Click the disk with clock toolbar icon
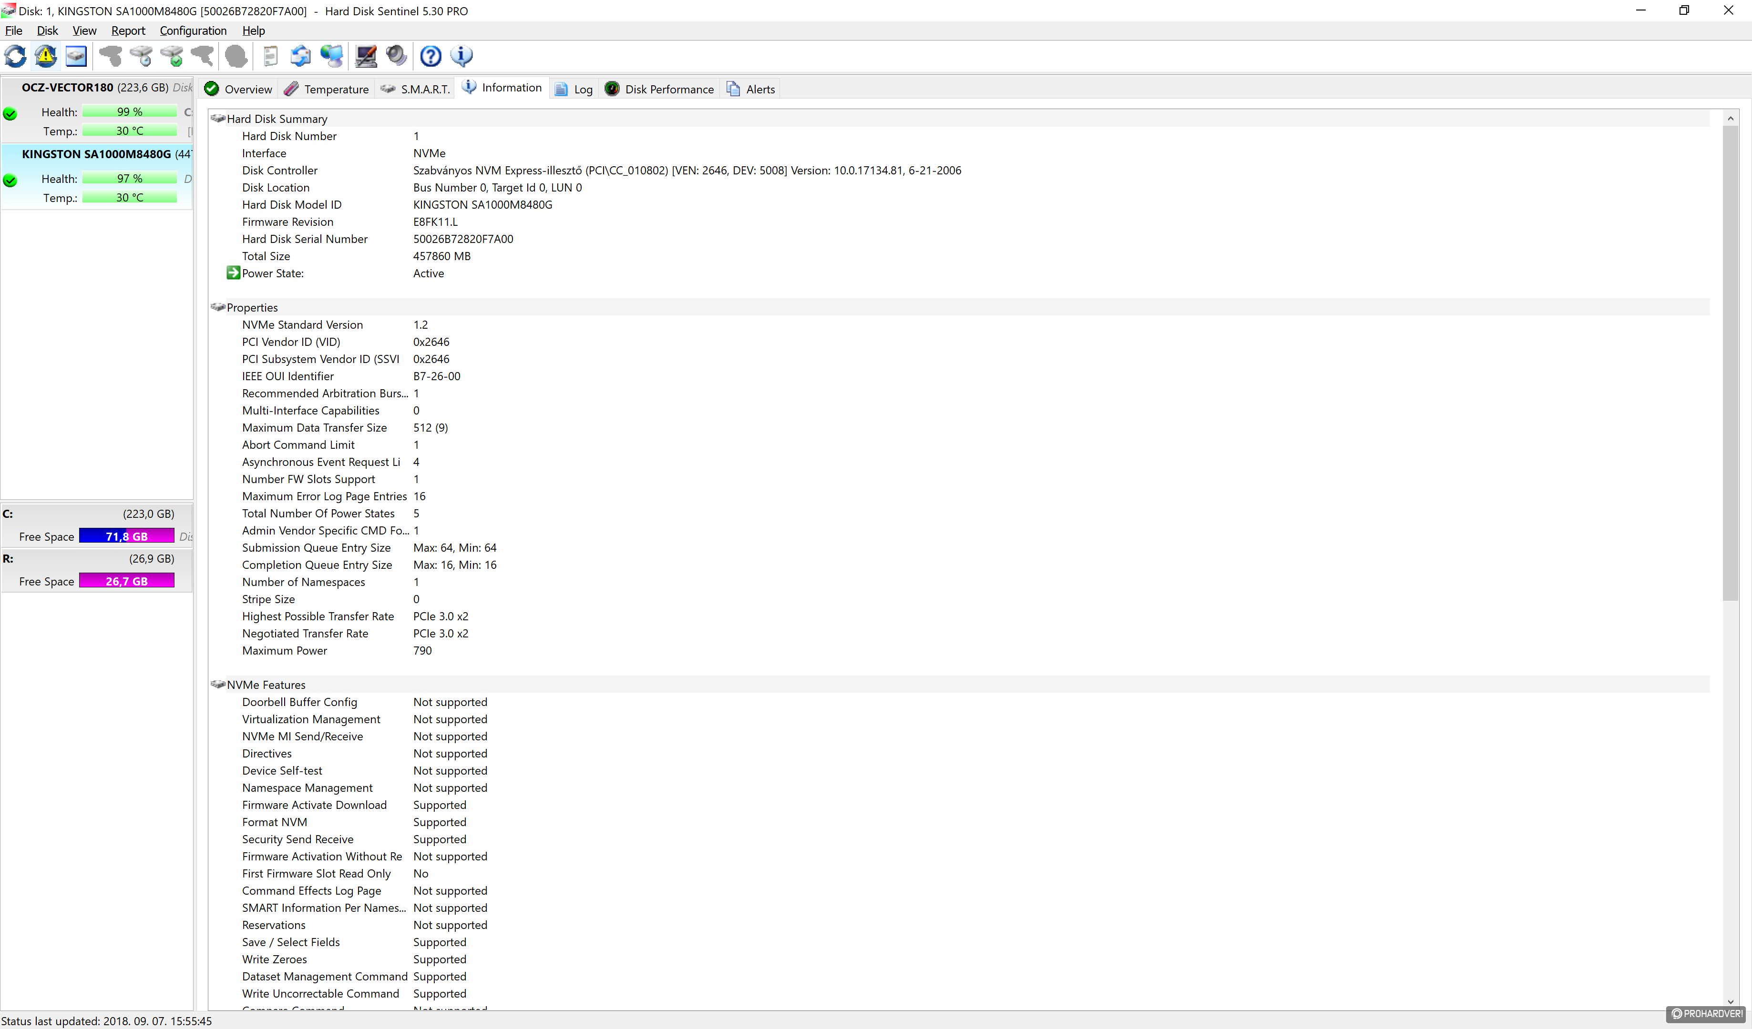This screenshot has width=1752, height=1029. [x=141, y=56]
